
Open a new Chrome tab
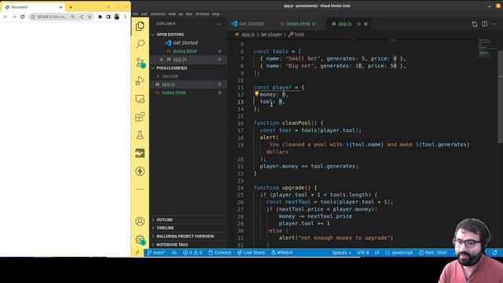click(71, 7)
